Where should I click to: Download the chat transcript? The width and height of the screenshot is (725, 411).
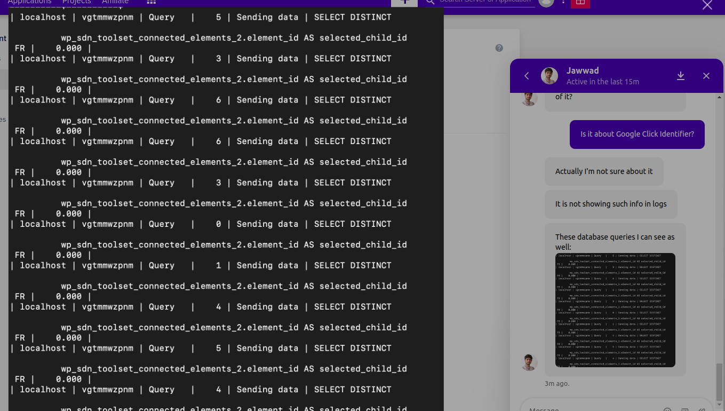click(681, 76)
